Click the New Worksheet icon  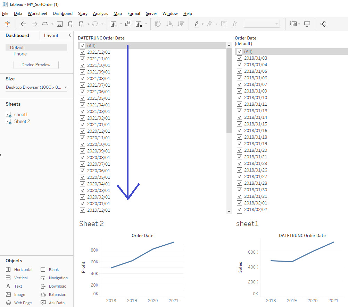pos(114,24)
